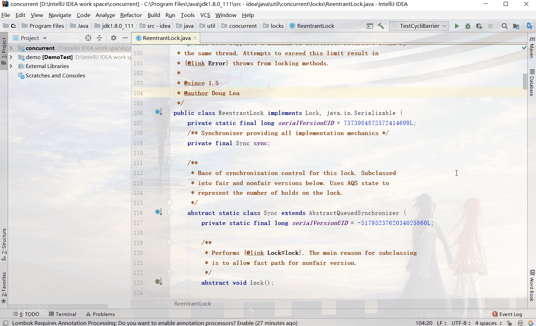Click the editor vertical scrollbar thumb
Screen dimensions: 536x326
point(525,82)
